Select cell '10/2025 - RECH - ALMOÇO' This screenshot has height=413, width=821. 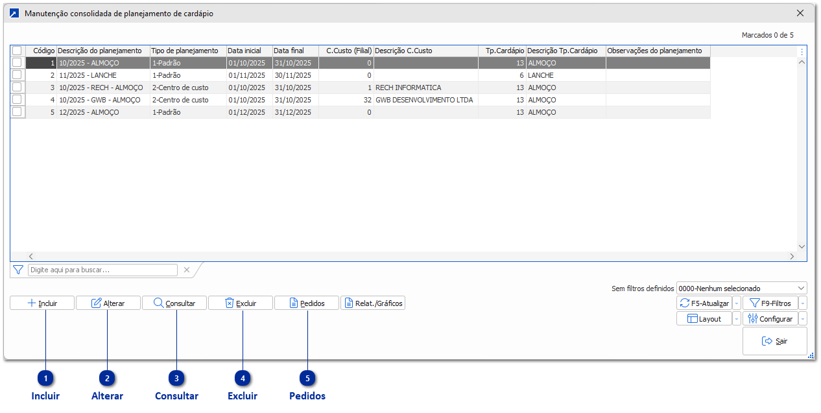[x=103, y=88]
